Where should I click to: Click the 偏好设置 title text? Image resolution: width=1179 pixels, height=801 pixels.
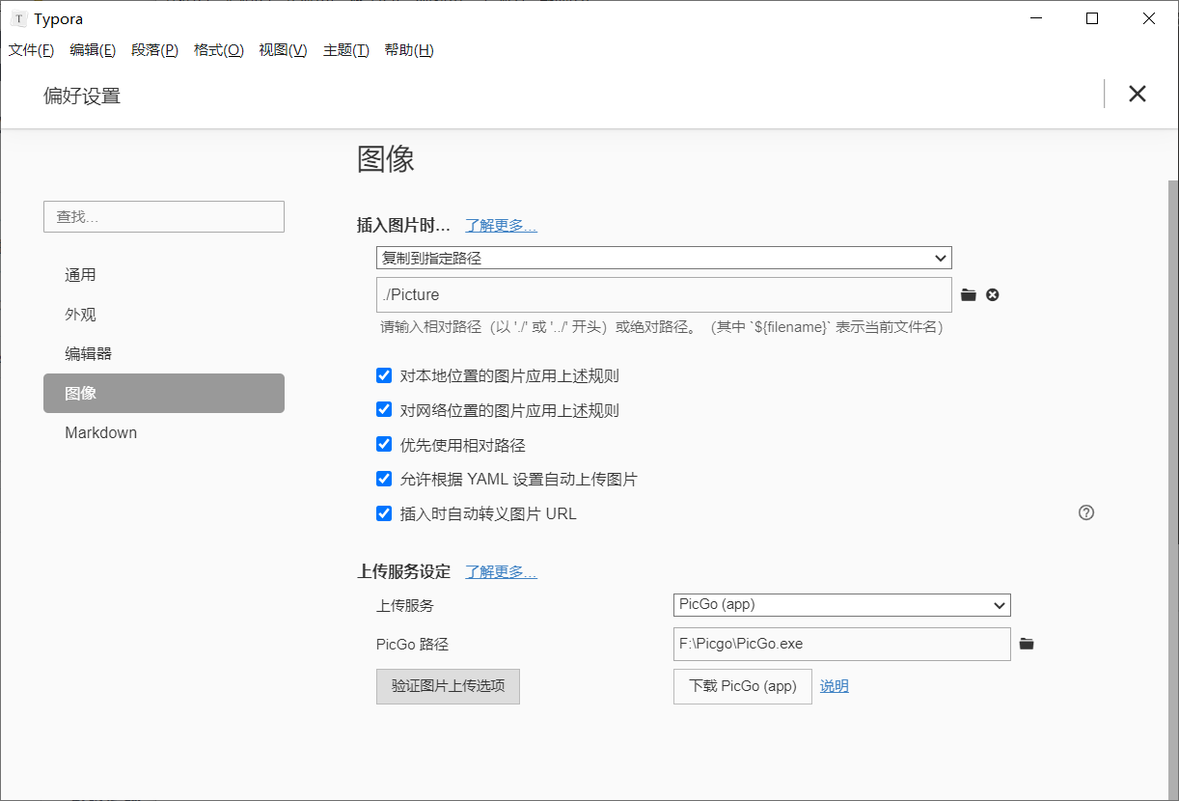point(82,96)
